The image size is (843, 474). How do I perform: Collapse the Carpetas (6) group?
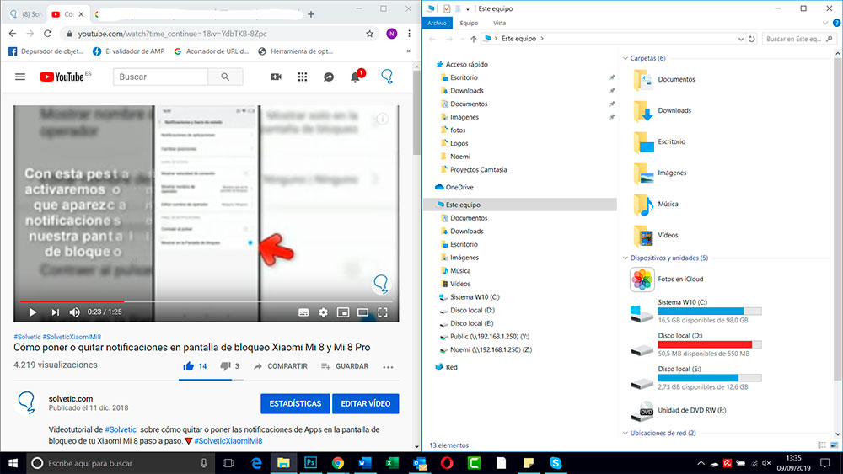coord(626,58)
